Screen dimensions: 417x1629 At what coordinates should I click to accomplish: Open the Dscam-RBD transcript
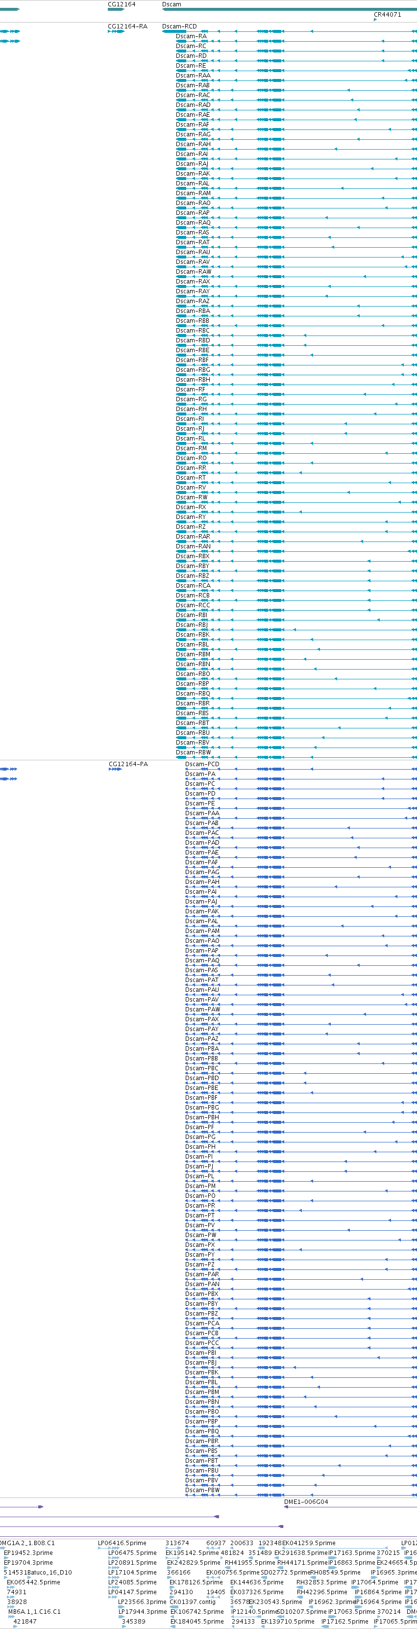(193, 340)
